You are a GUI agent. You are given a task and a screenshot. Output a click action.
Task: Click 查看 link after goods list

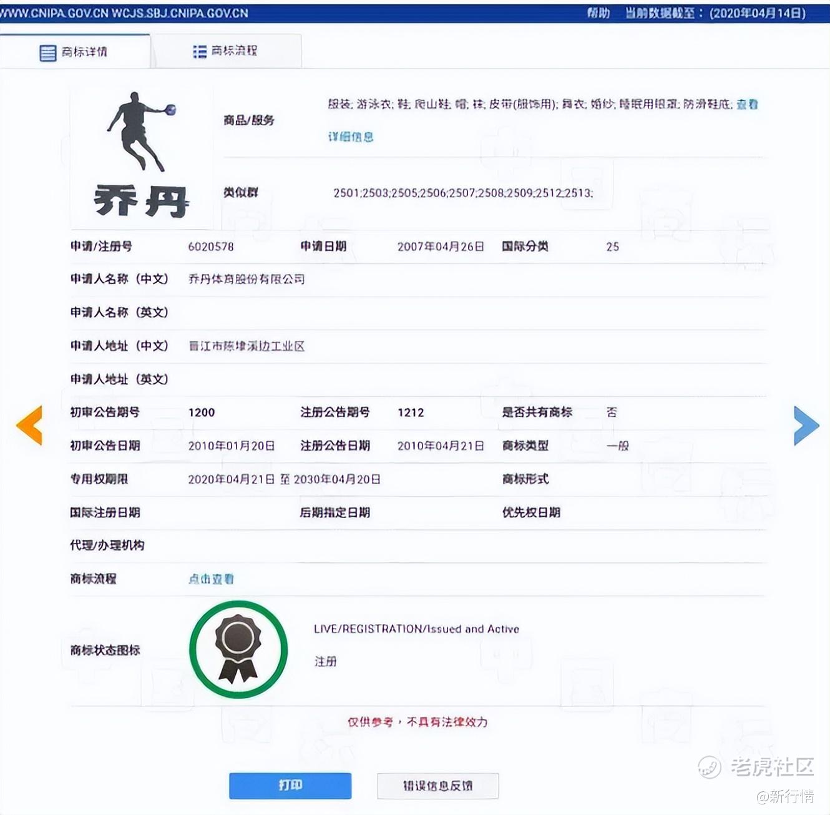point(747,104)
